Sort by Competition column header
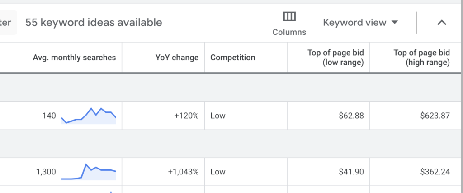 (x=233, y=58)
